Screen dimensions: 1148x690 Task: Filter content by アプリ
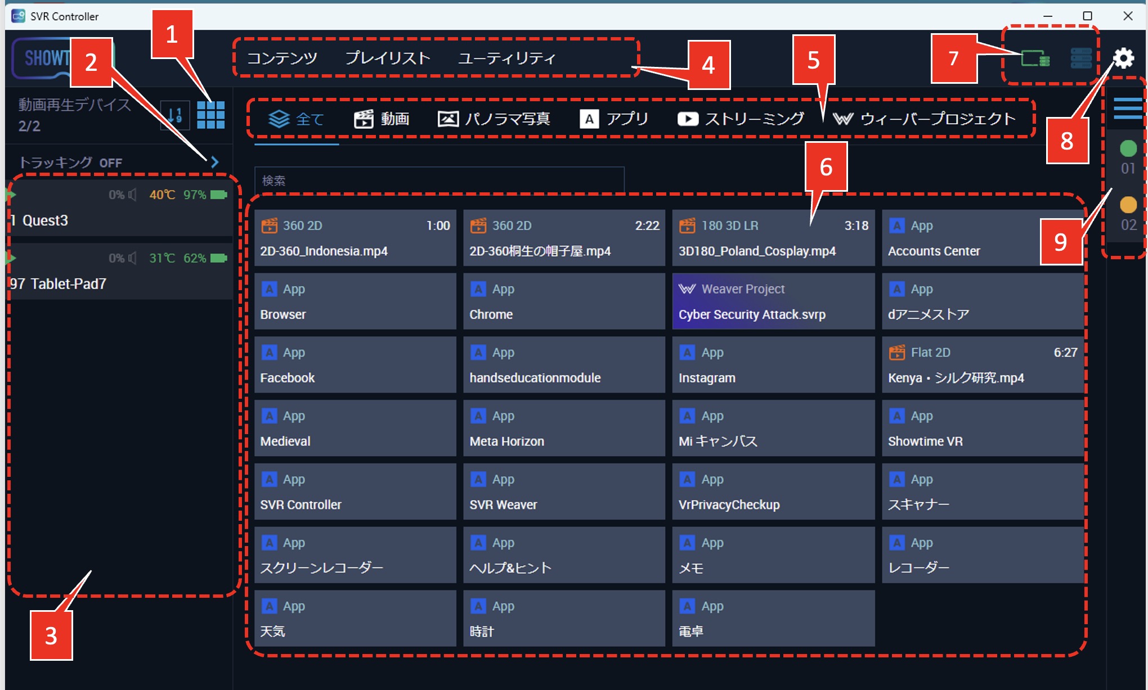[x=614, y=119]
